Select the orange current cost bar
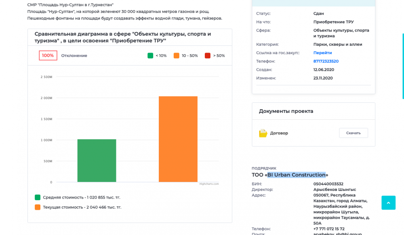Image resolution: width=404 pixels, height=235 pixels. coord(178,139)
